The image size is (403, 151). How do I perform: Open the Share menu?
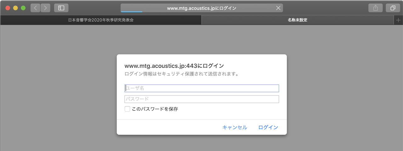coord(375,8)
